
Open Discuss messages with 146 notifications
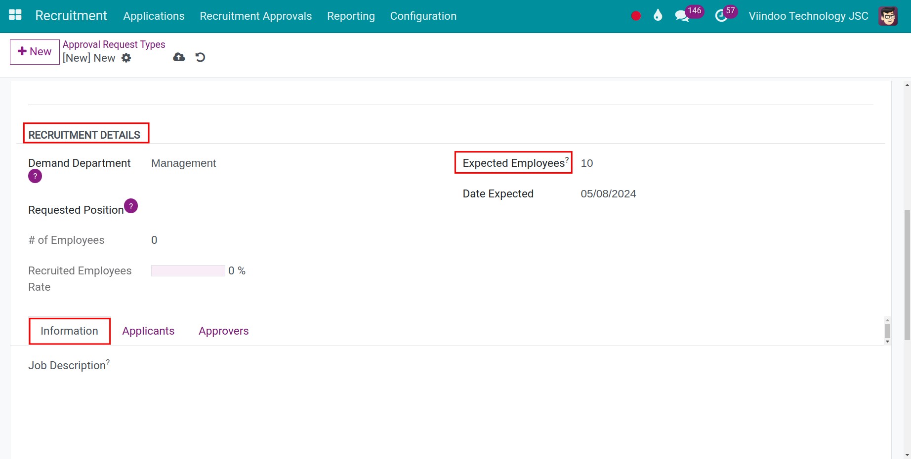click(x=682, y=16)
